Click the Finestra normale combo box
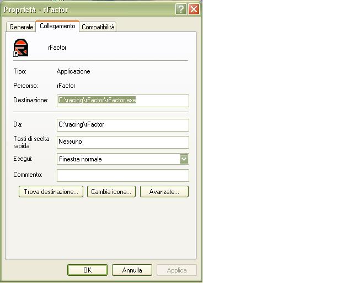The width and height of the screenshot is (353, 283). pyautogui.click(x=123, y=159)
